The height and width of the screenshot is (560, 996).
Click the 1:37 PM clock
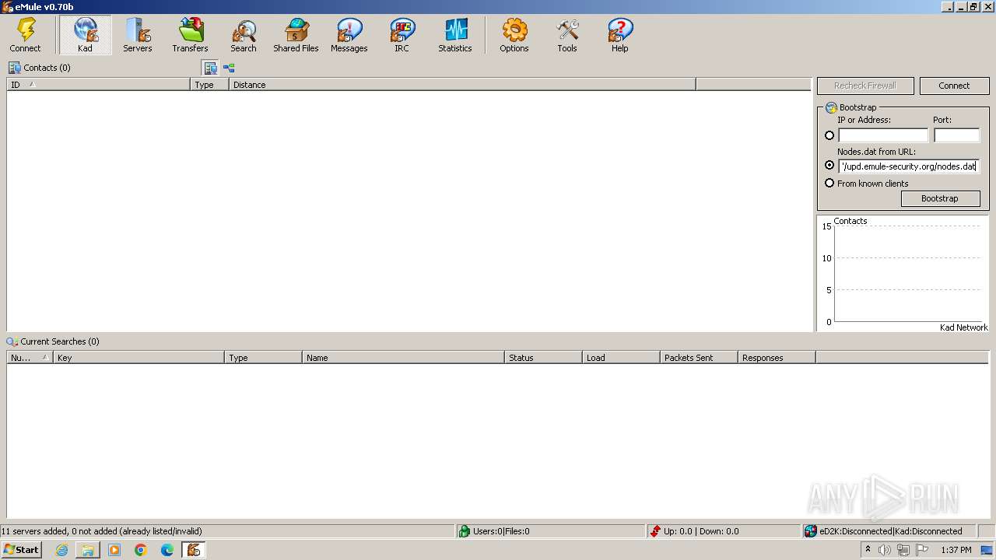coord(956,550)
